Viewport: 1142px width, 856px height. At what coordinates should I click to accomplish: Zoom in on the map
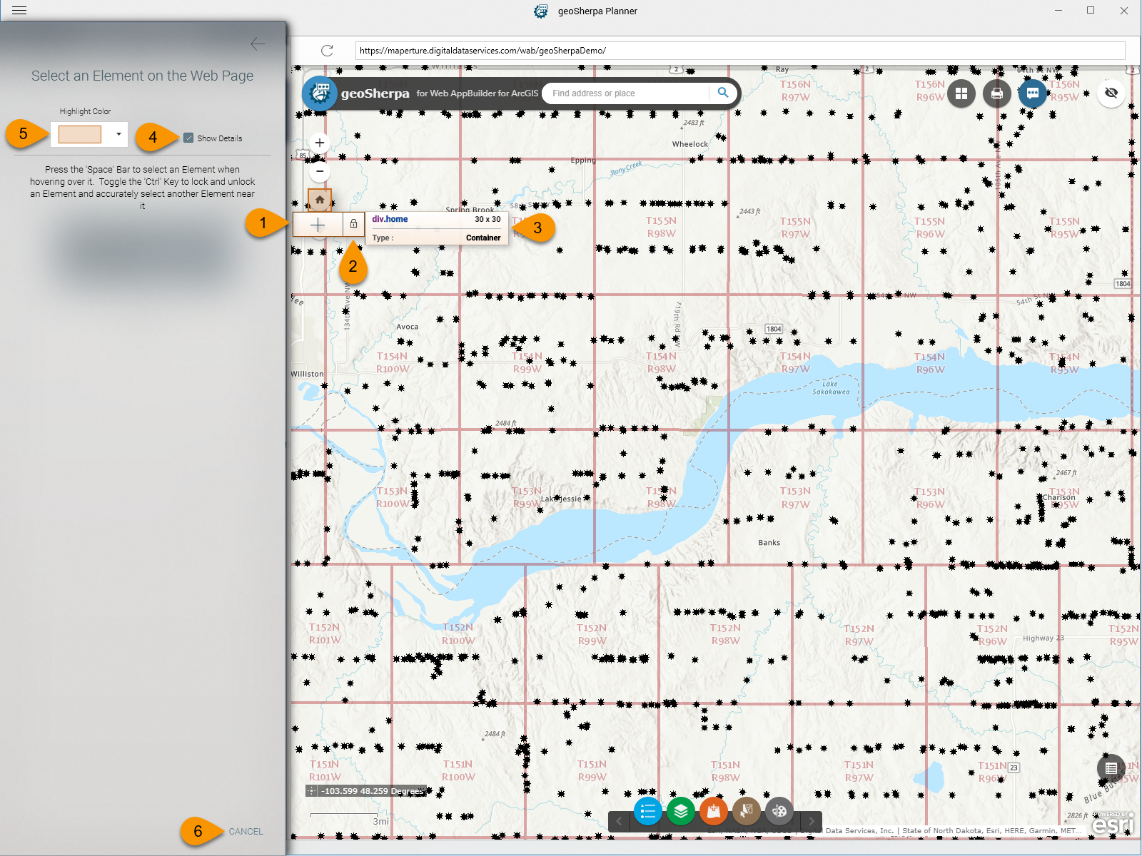coord(320,143)
